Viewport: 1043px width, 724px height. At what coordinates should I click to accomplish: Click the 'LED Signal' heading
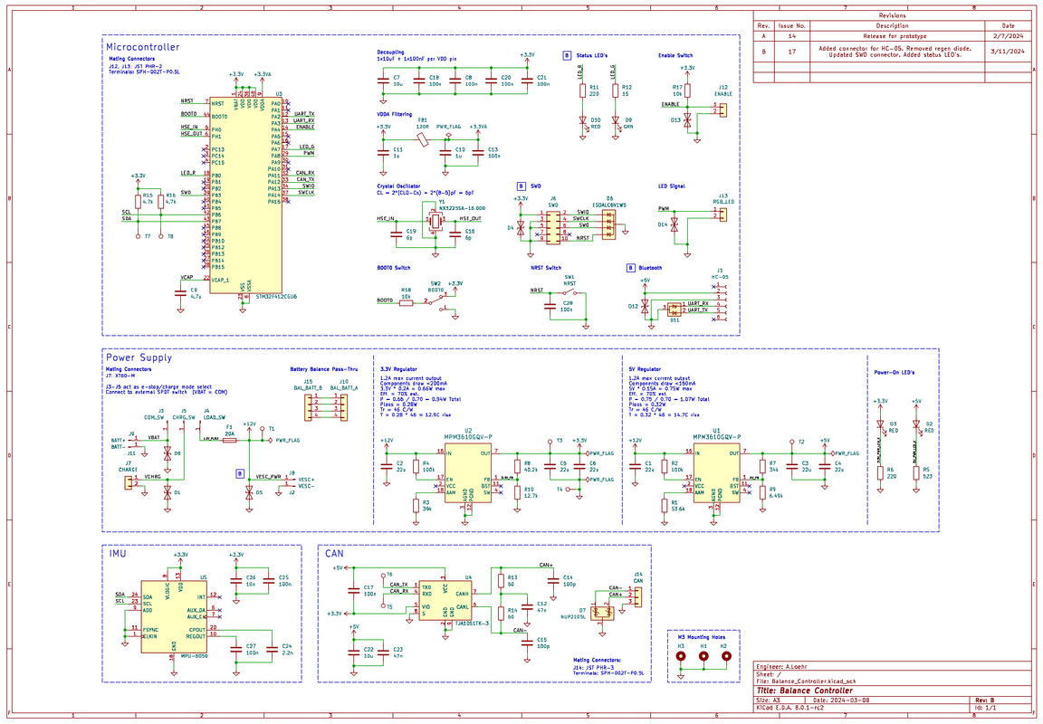pyautogui.click(x=671, y=186)
